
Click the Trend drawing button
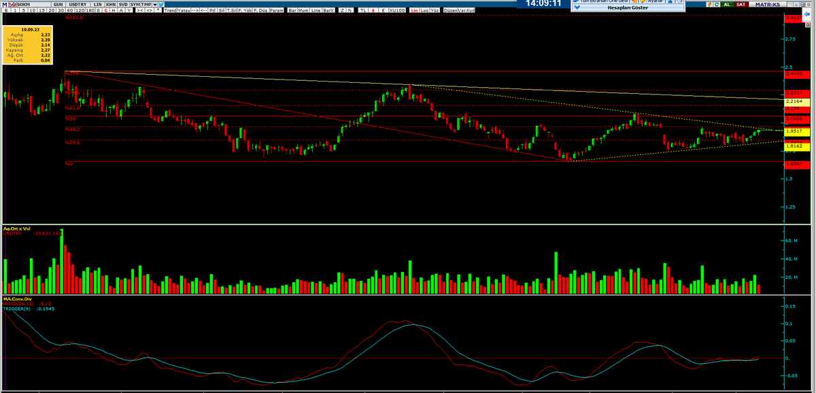coord(171,11)
